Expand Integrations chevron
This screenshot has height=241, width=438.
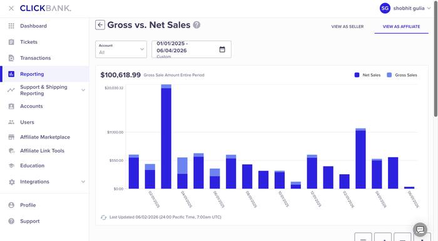(83, 182)
